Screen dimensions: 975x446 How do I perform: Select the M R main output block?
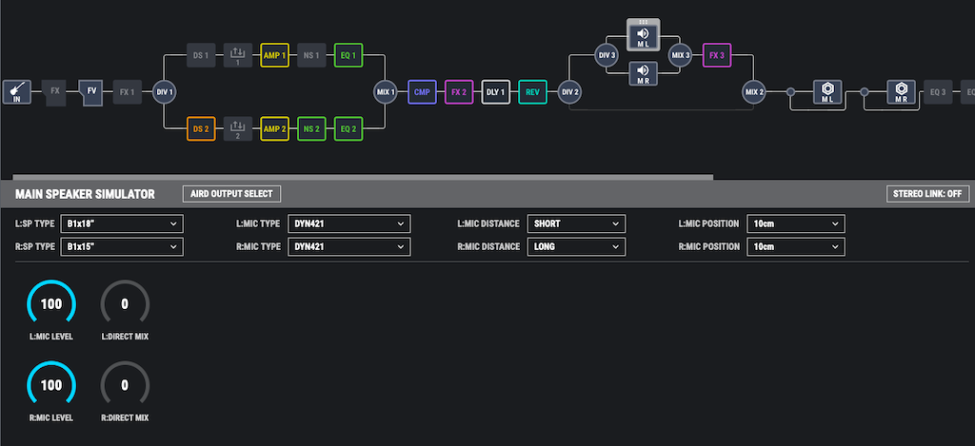pos(901,92)
